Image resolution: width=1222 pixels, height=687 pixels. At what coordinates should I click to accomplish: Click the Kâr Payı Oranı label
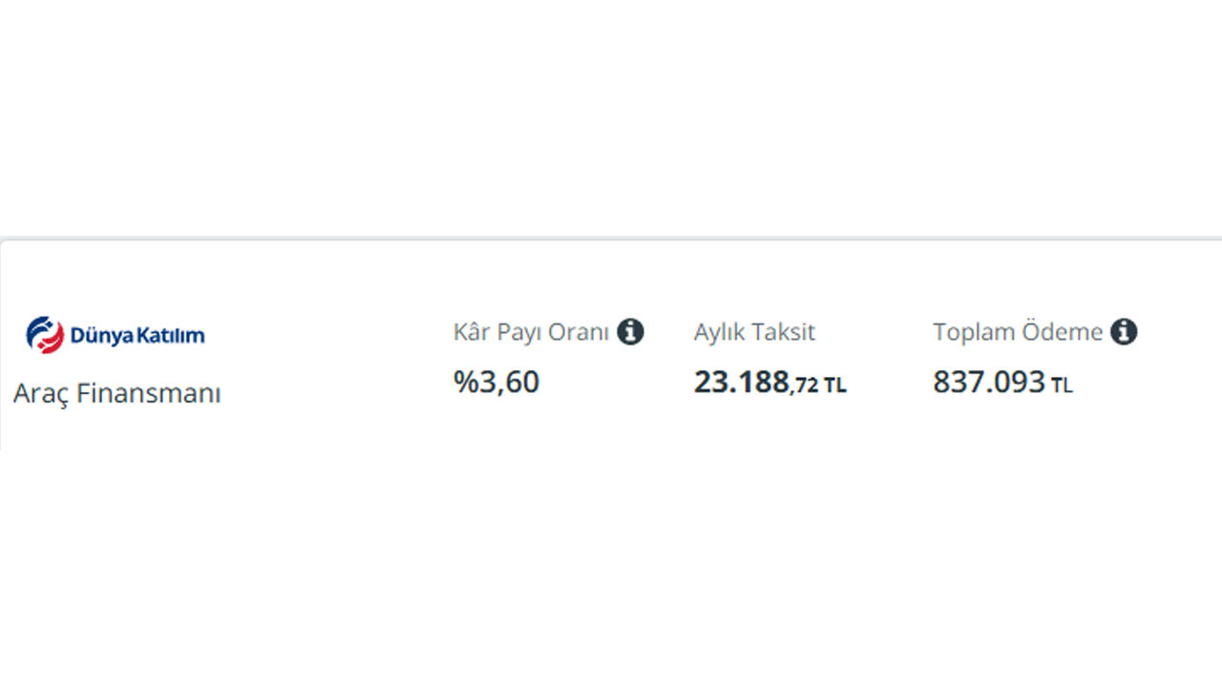coord(531,332)
